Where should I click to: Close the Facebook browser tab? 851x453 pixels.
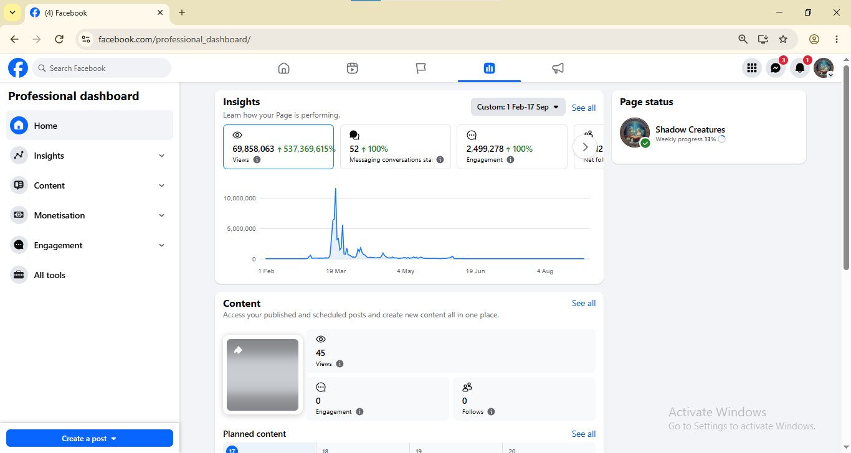tap(160, 12)
